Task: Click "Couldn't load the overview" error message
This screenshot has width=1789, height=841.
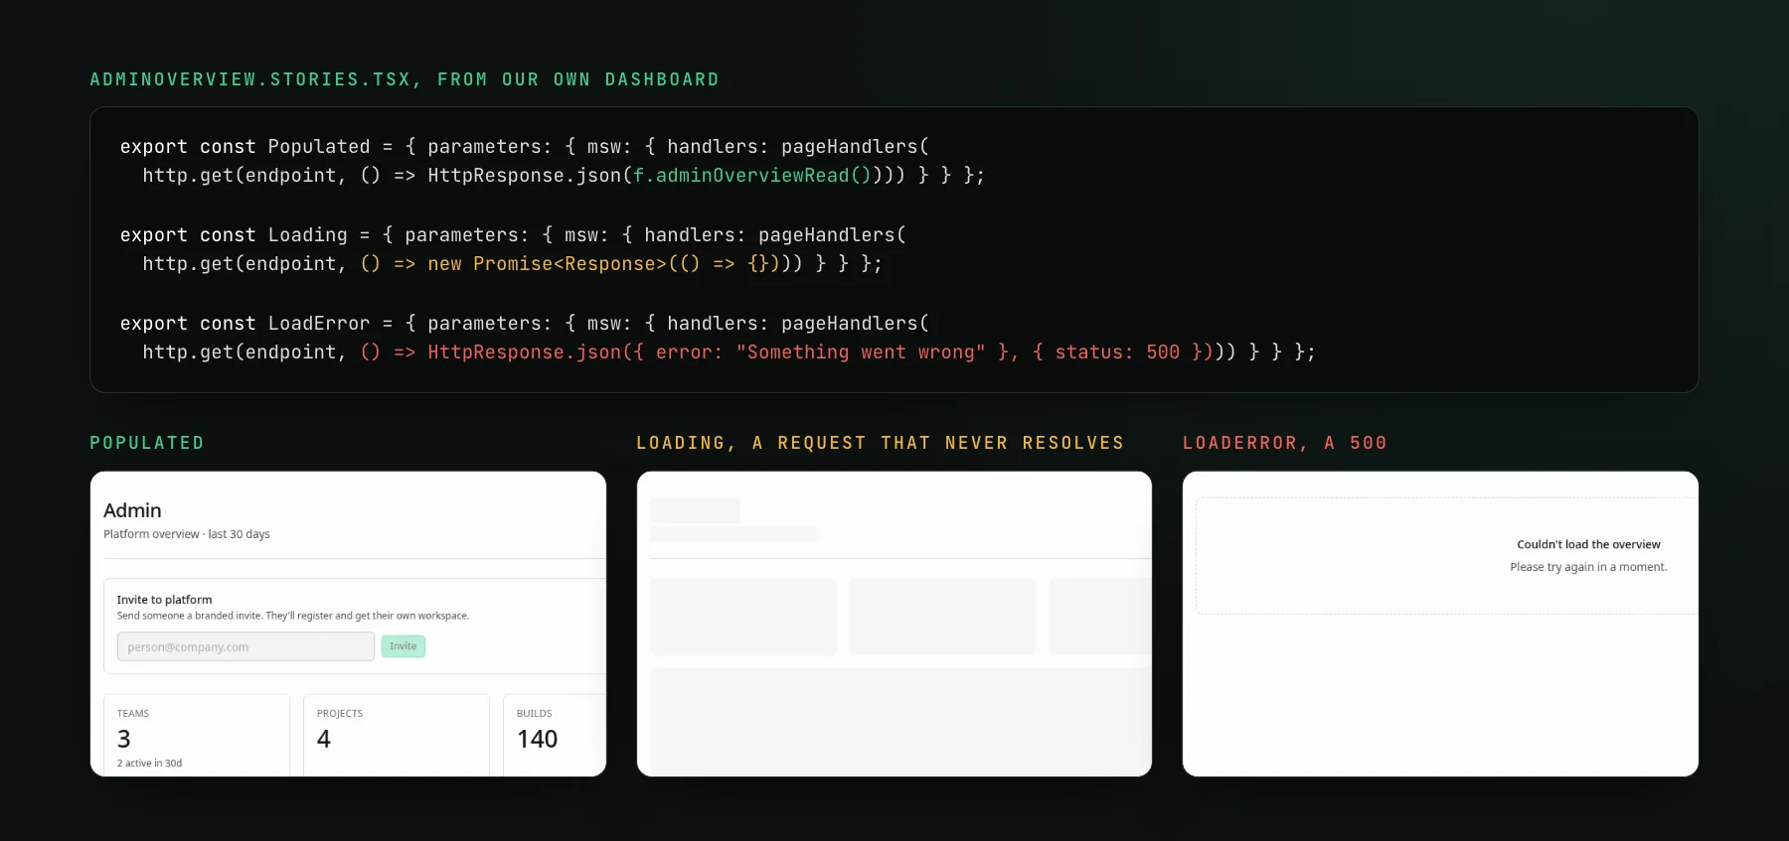Action: point(1588,544)
